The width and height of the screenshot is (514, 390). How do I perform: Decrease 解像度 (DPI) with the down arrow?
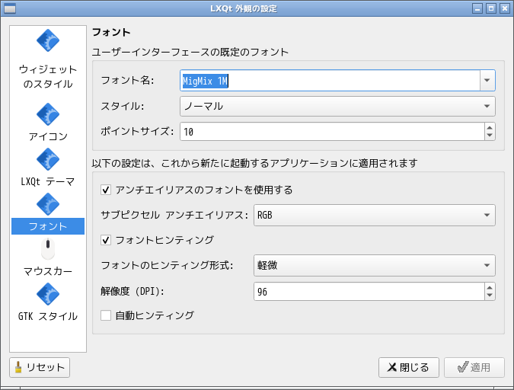pos(490,296)
